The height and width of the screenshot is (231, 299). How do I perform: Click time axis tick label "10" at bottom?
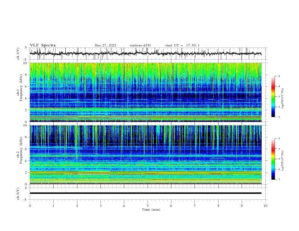(x=265, y=206)
